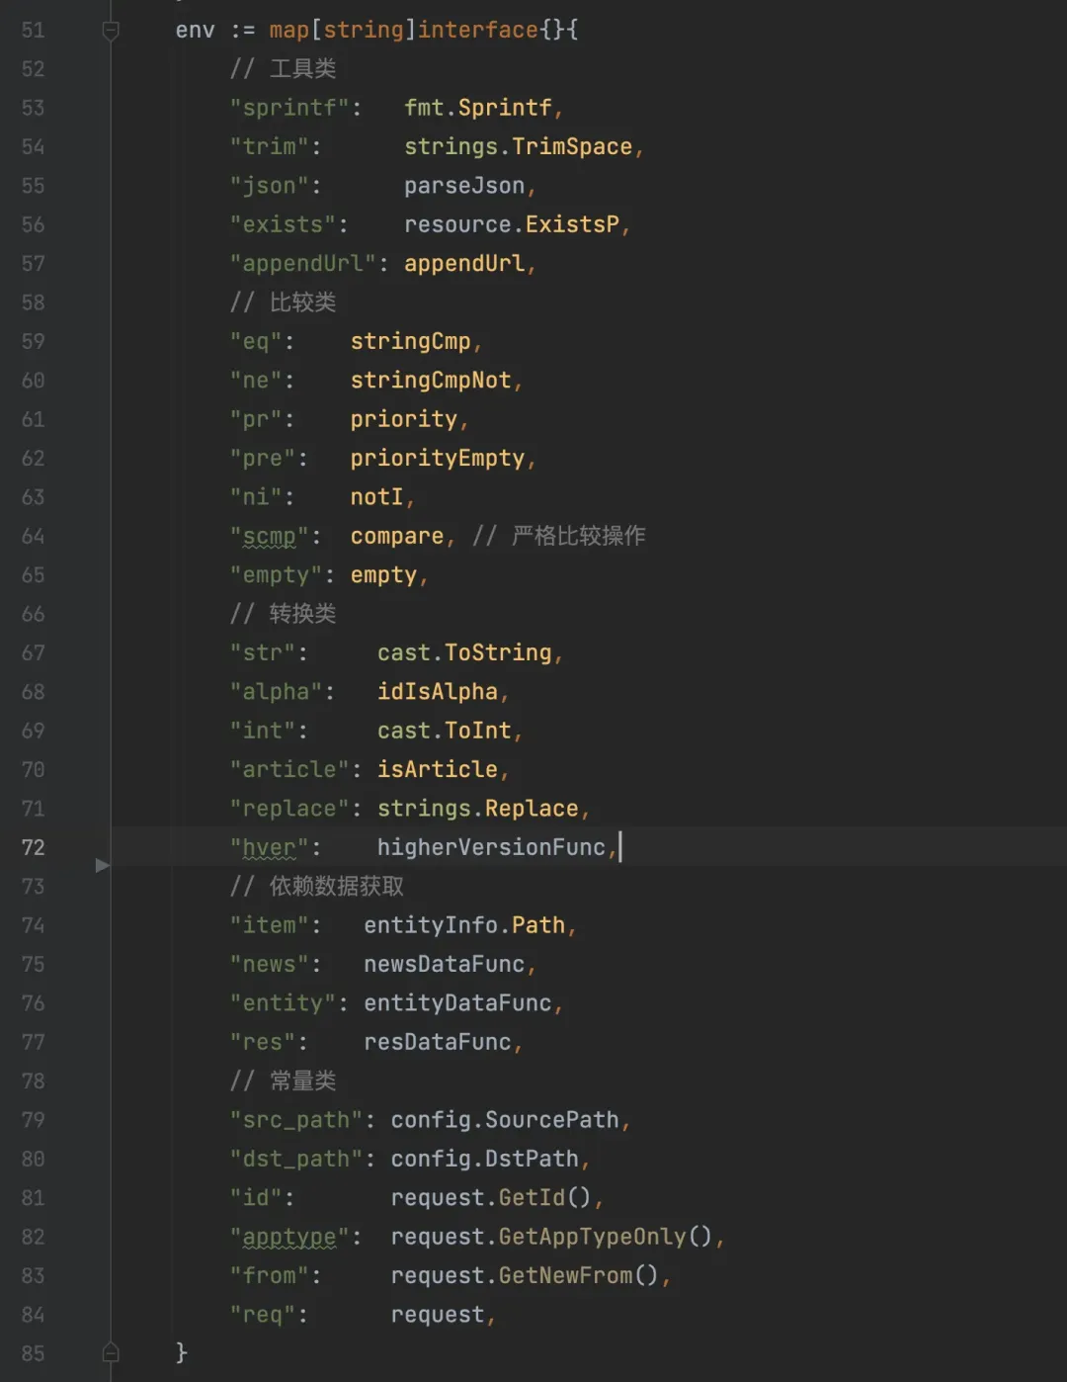Click config.SourcePath constant

pos(505,1120)
